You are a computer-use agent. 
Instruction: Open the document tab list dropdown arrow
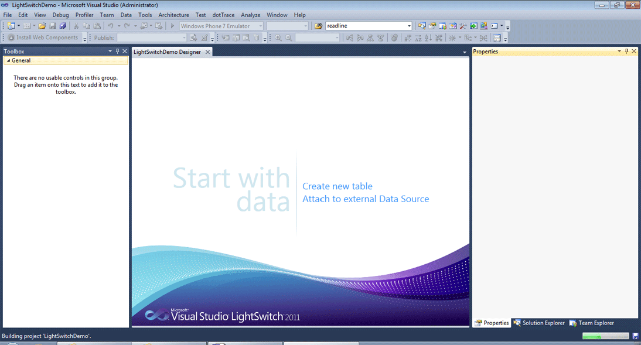tap(465, 52)
